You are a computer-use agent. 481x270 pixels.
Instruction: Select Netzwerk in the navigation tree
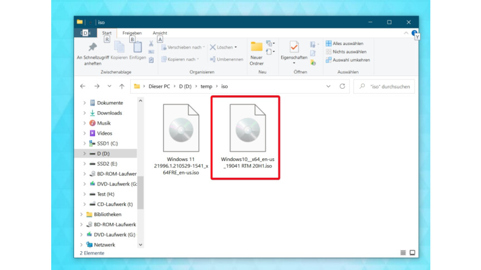pyautogui.click(x=104, y=244)
